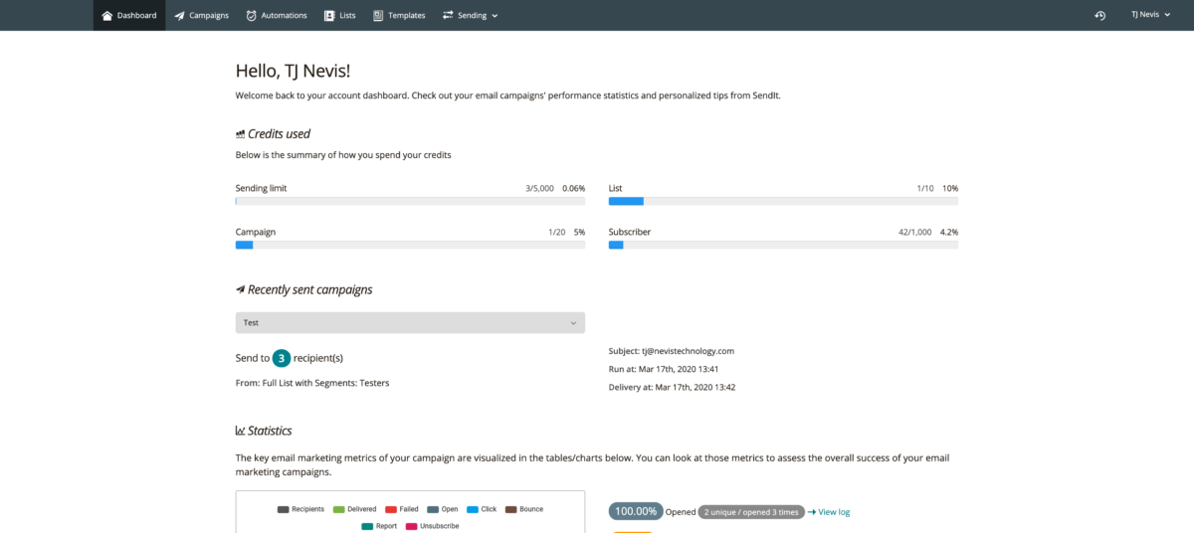
Task: Click the arrow icon beside View log
Action: (812, 512)
